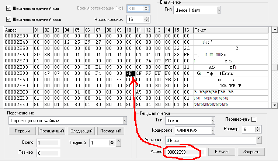Click the Время регенерации field with 800

click(x=135, y=8)
